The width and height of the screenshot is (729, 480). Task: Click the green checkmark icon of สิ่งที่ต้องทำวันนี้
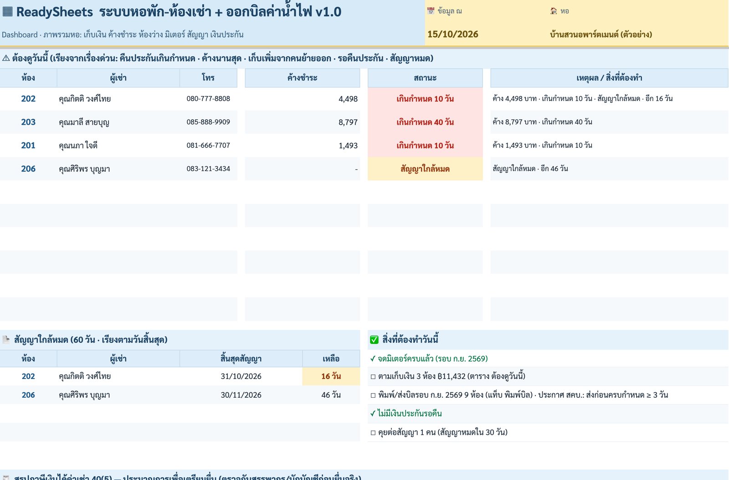(375, 339)
